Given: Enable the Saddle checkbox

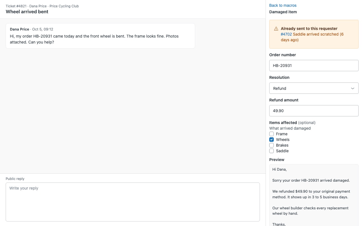Looking at the screenshot, I should pos(271,151).
